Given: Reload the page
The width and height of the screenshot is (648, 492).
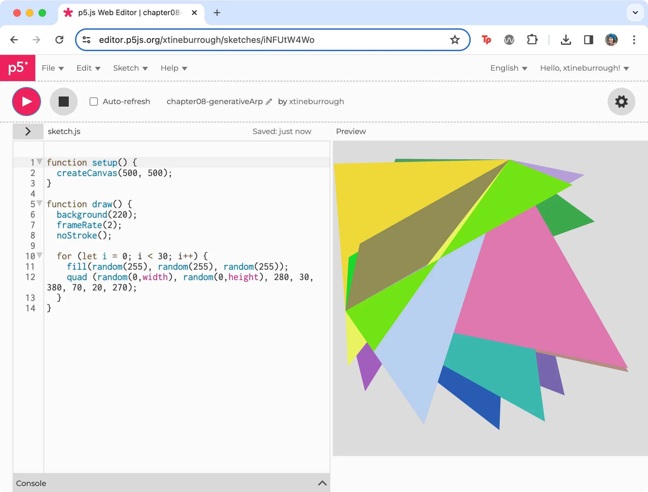Looking at the screenshot, I should pos(60,39).
